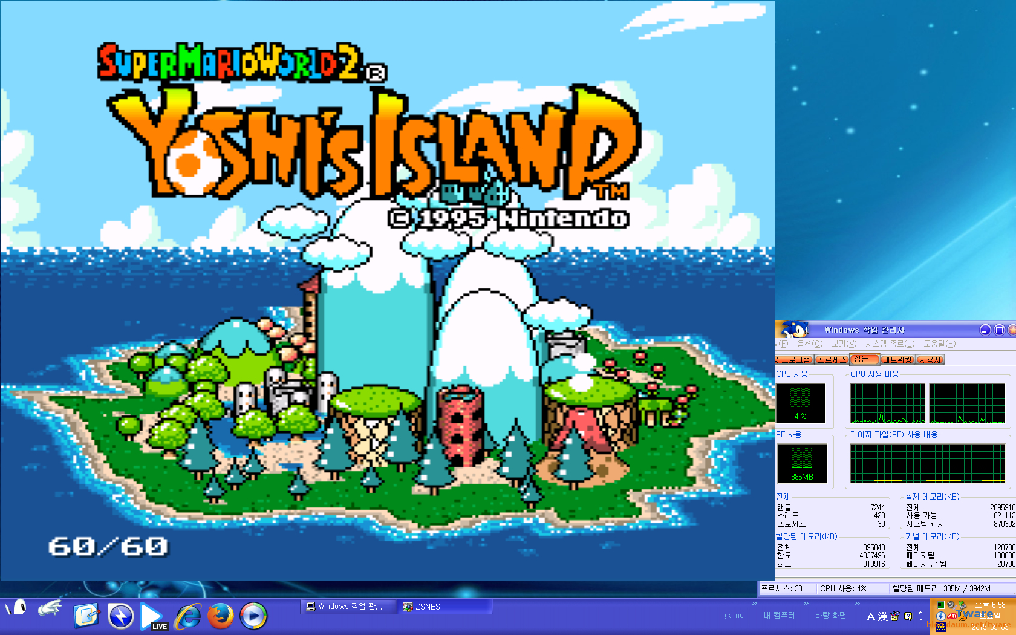The width and height of the screenshot is (1016, 635).
Task: Launch Internet Explorer from quick launch
Action: [188, 616]
